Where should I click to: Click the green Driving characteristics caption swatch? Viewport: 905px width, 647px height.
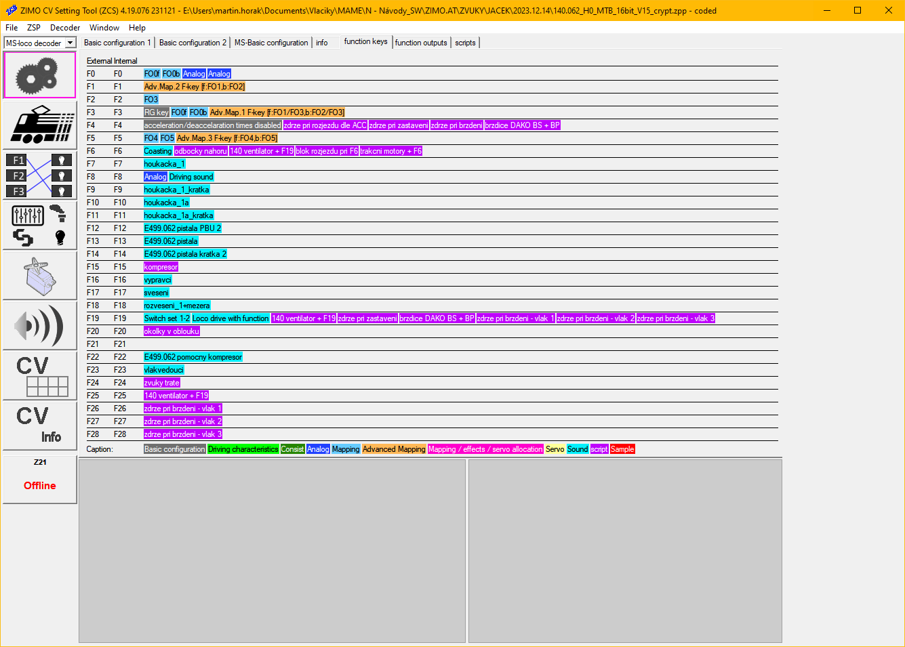[x=243, y=449]
